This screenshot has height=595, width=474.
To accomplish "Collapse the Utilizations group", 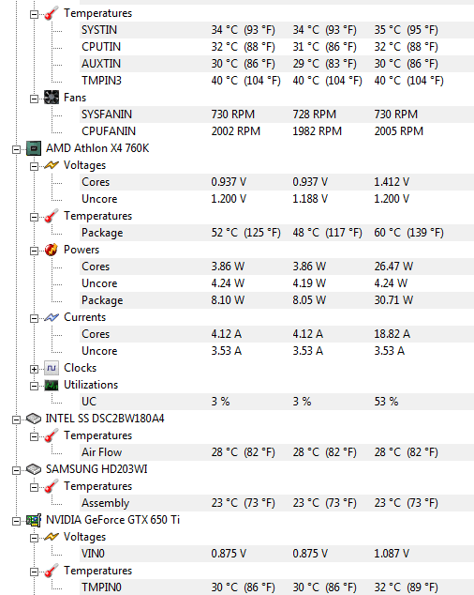I will [x=34, y=386].
